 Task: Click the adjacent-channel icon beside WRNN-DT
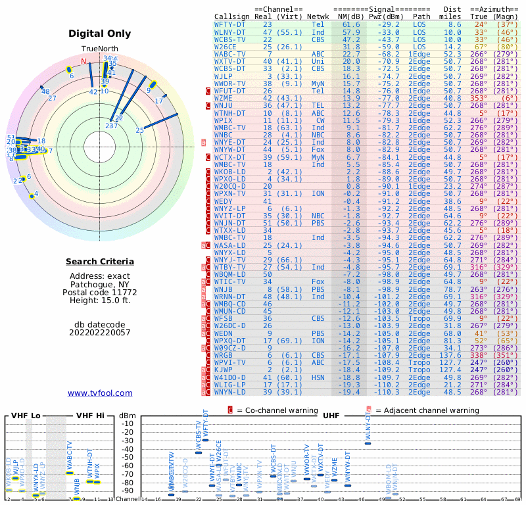[x=203, y=297]
